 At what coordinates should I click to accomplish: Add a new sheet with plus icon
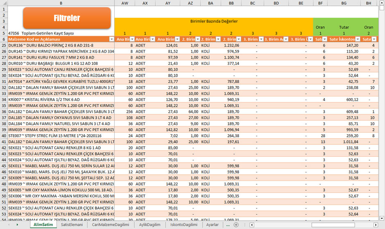click(x=236, y=225)
